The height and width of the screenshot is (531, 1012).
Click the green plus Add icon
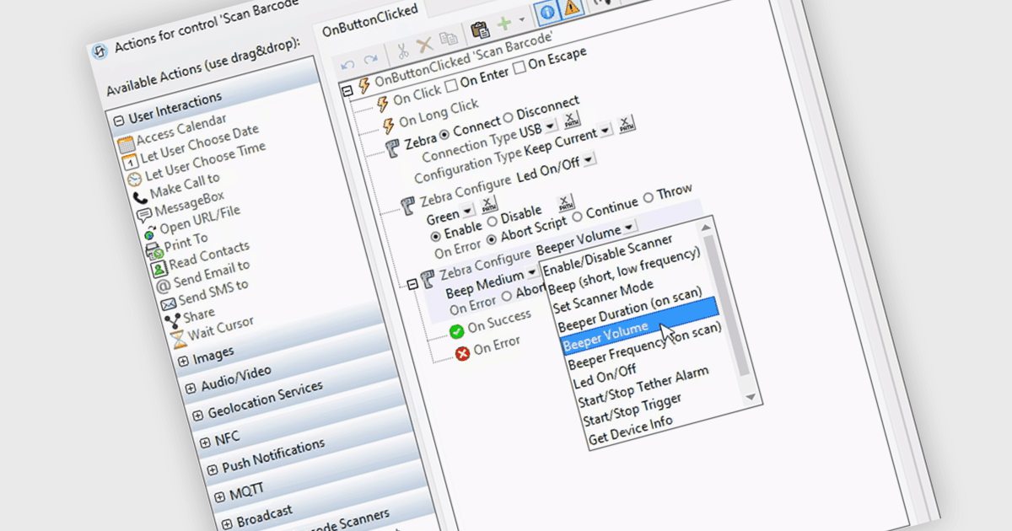pos(504,25)
